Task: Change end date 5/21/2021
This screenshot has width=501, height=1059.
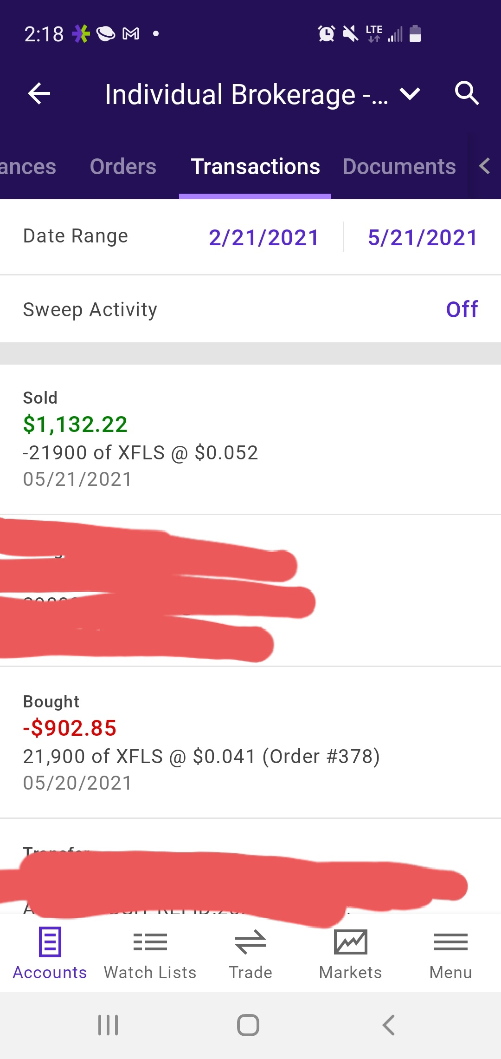Action: [x=422, y=238]
